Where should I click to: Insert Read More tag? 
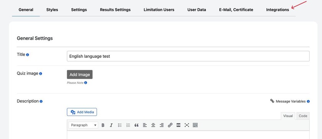[x=179, y=125]
